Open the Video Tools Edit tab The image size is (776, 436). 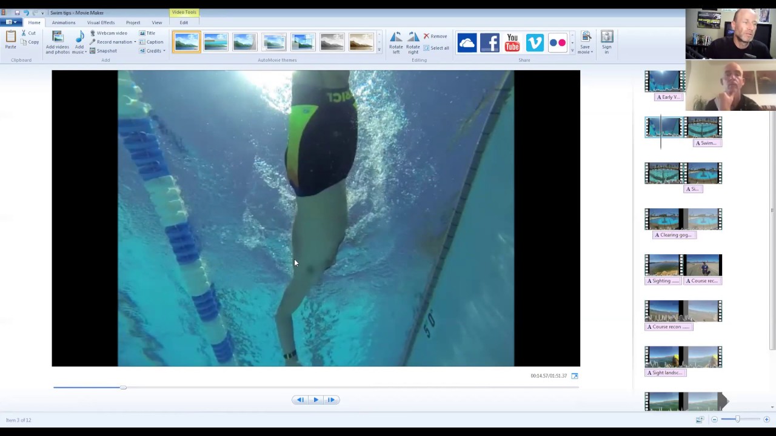[x=184, y=22]
